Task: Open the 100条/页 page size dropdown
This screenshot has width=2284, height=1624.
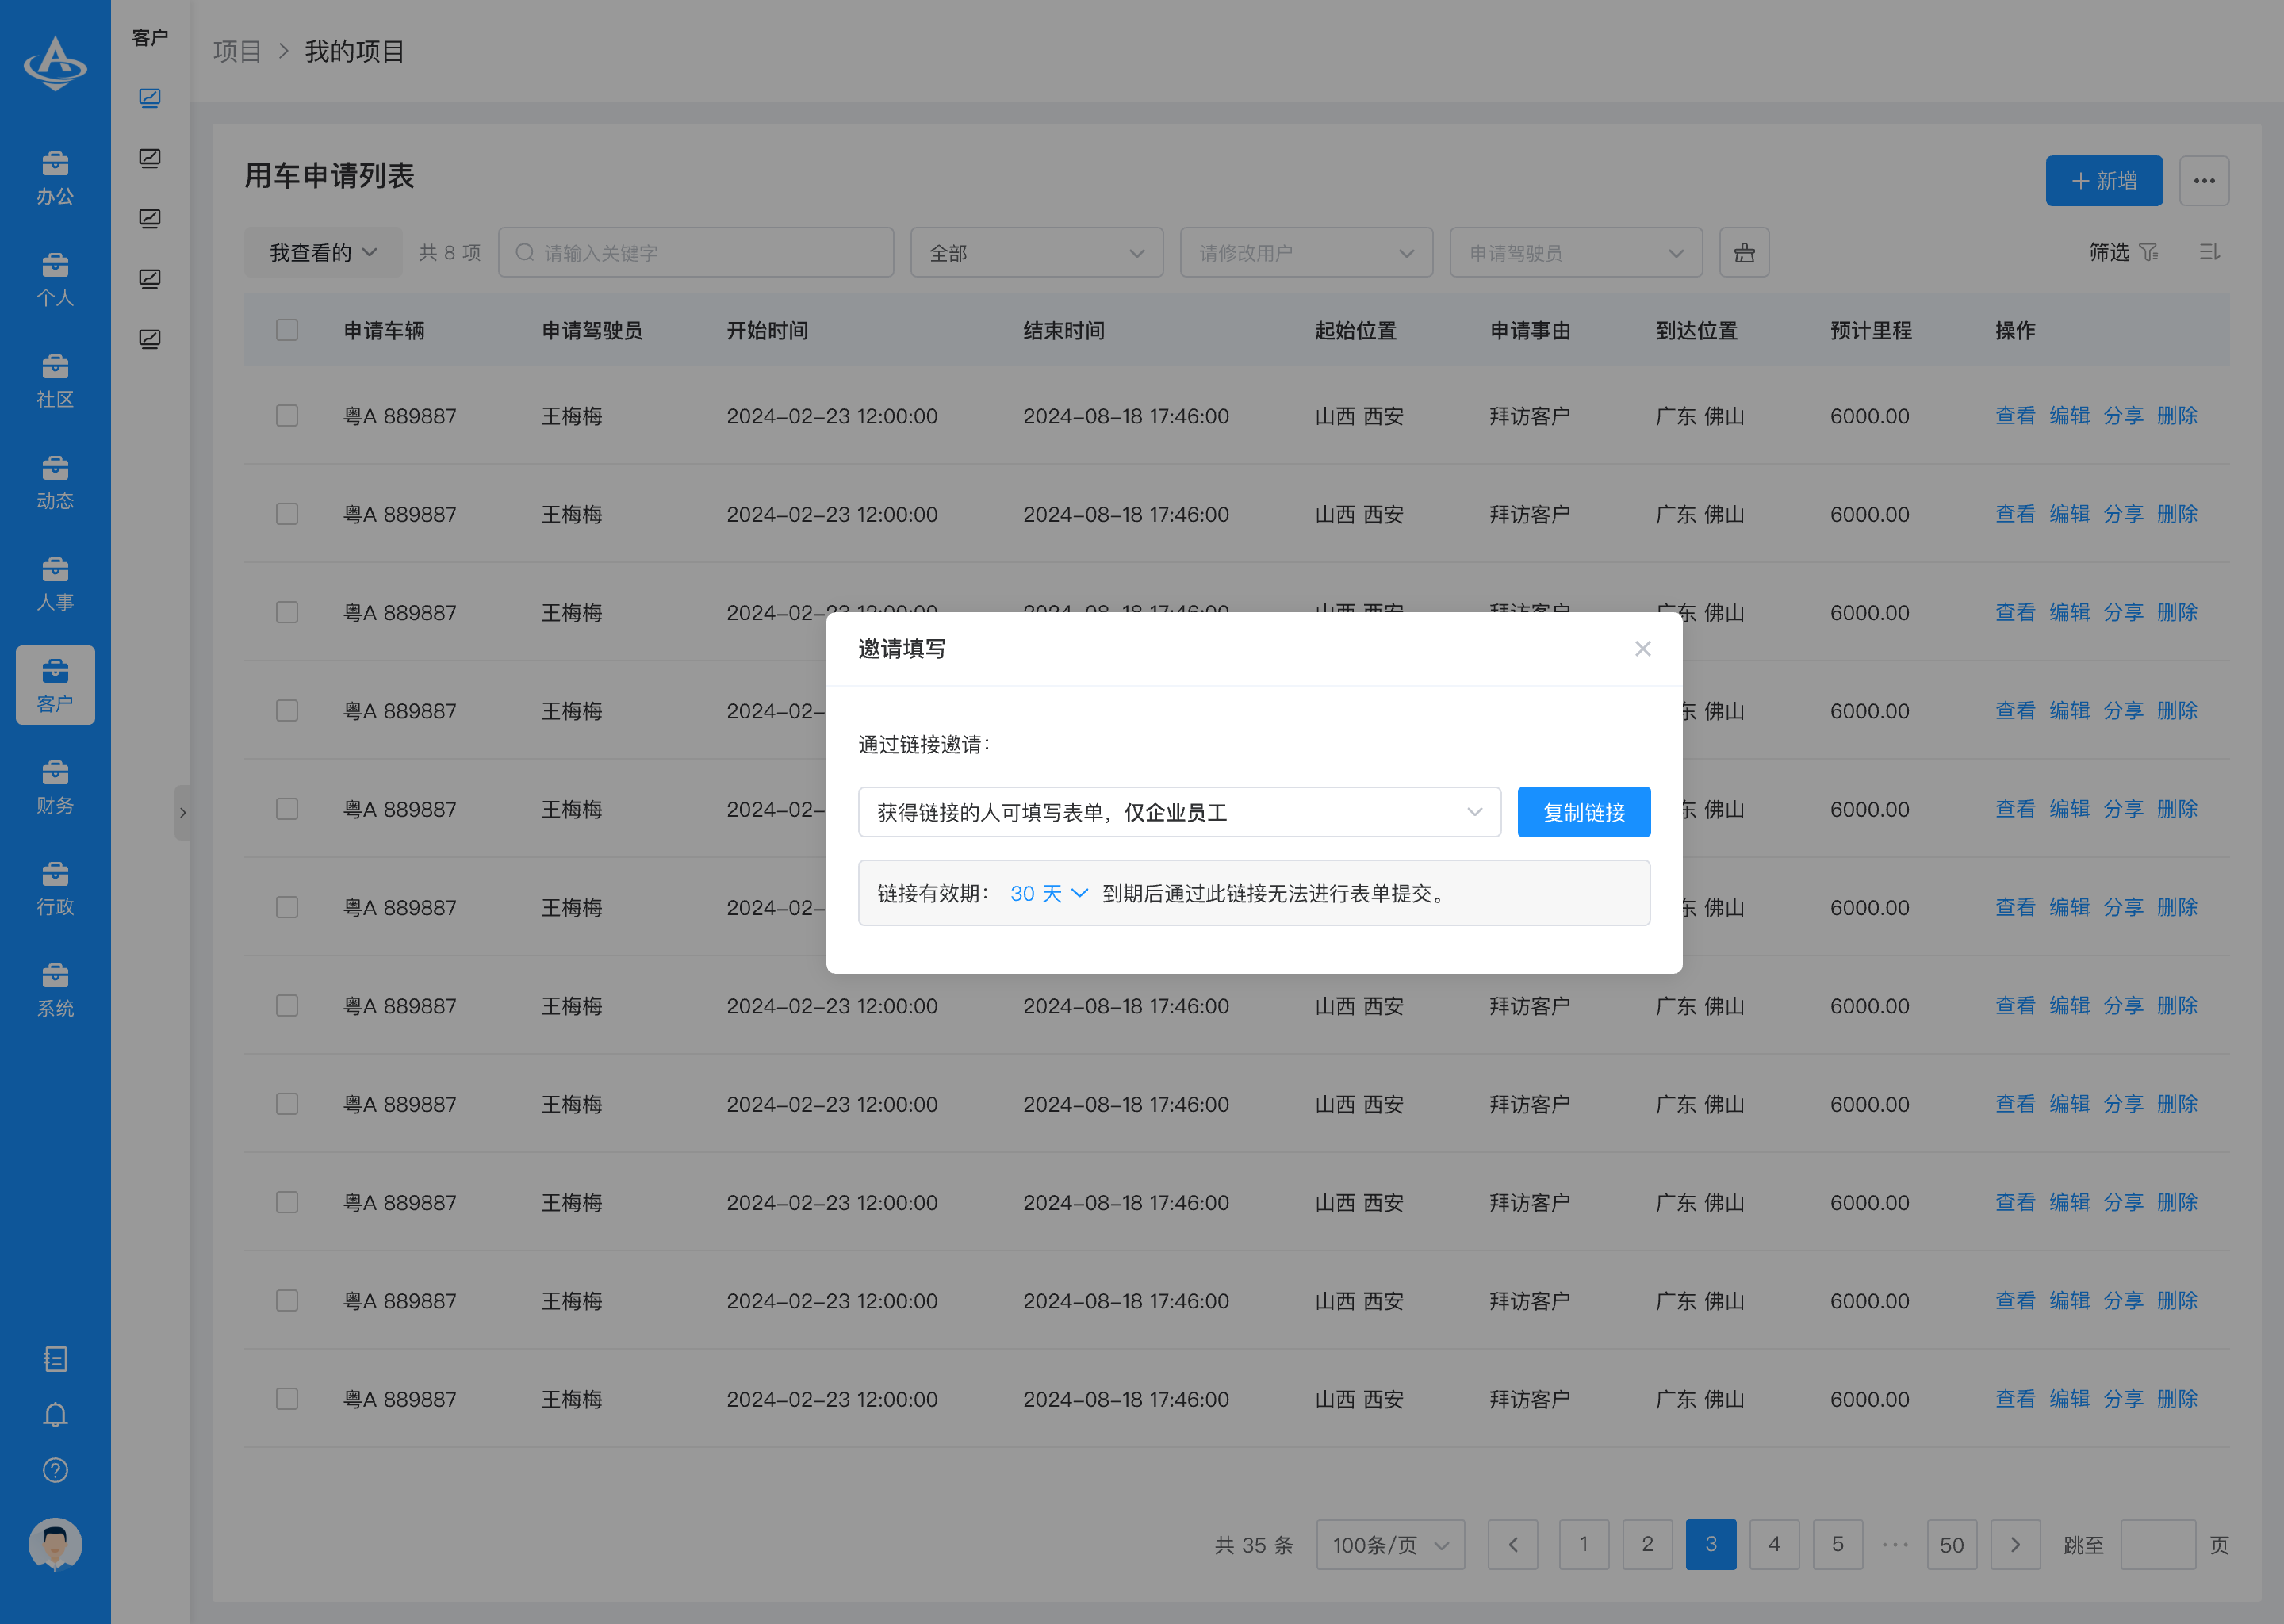Action: coord(1390,1545)
